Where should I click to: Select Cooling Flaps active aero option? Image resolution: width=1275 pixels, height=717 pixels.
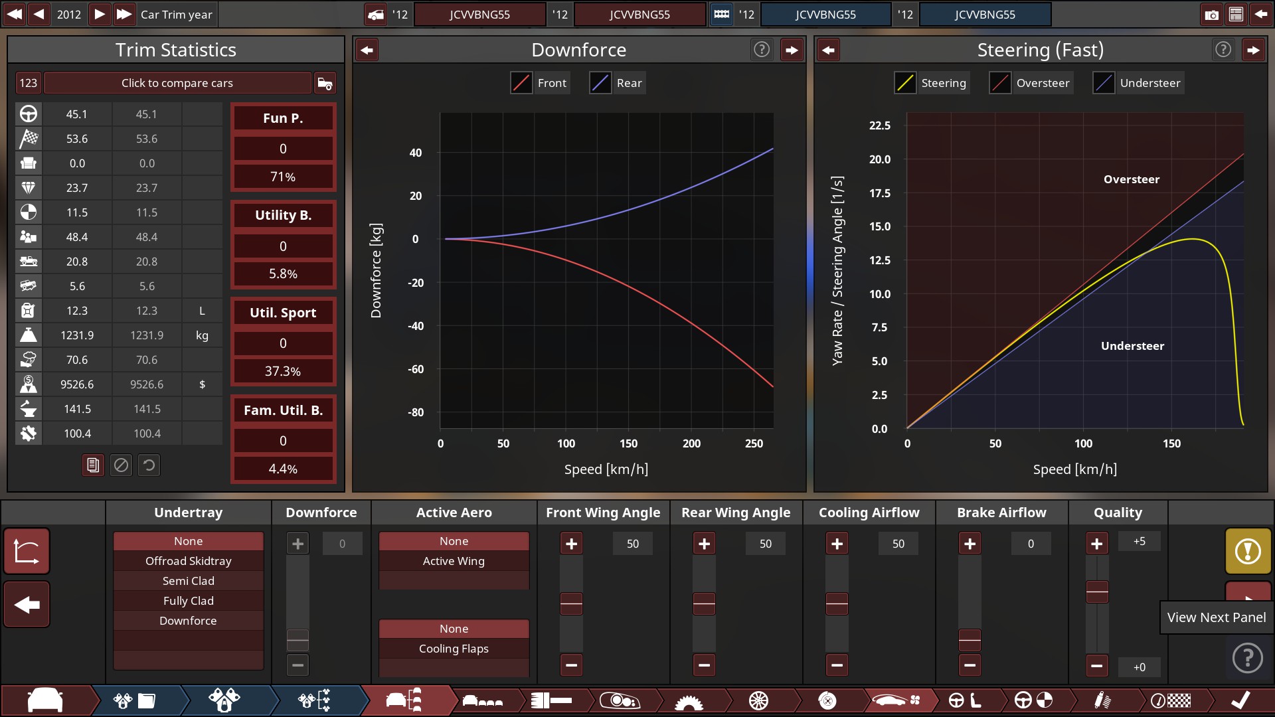(x=454, y=649)
